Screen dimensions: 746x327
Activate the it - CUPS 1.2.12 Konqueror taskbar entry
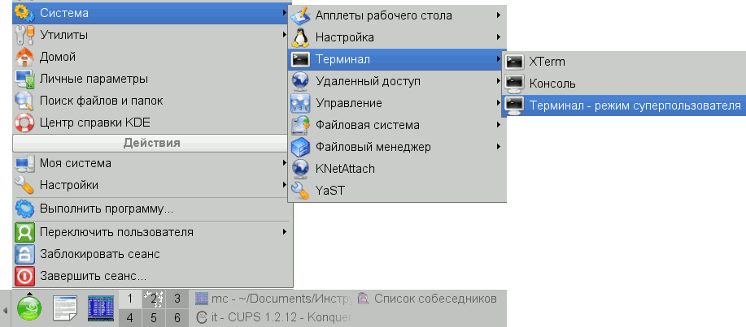(x=273, y=317)
